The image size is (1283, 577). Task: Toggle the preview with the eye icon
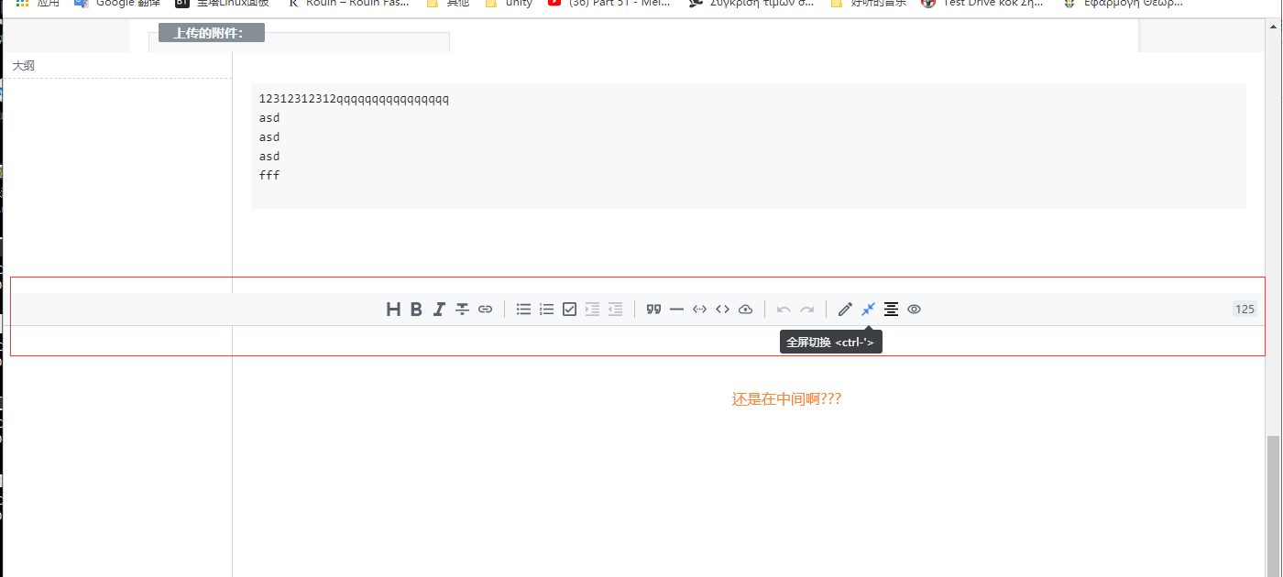click(914, 309)
